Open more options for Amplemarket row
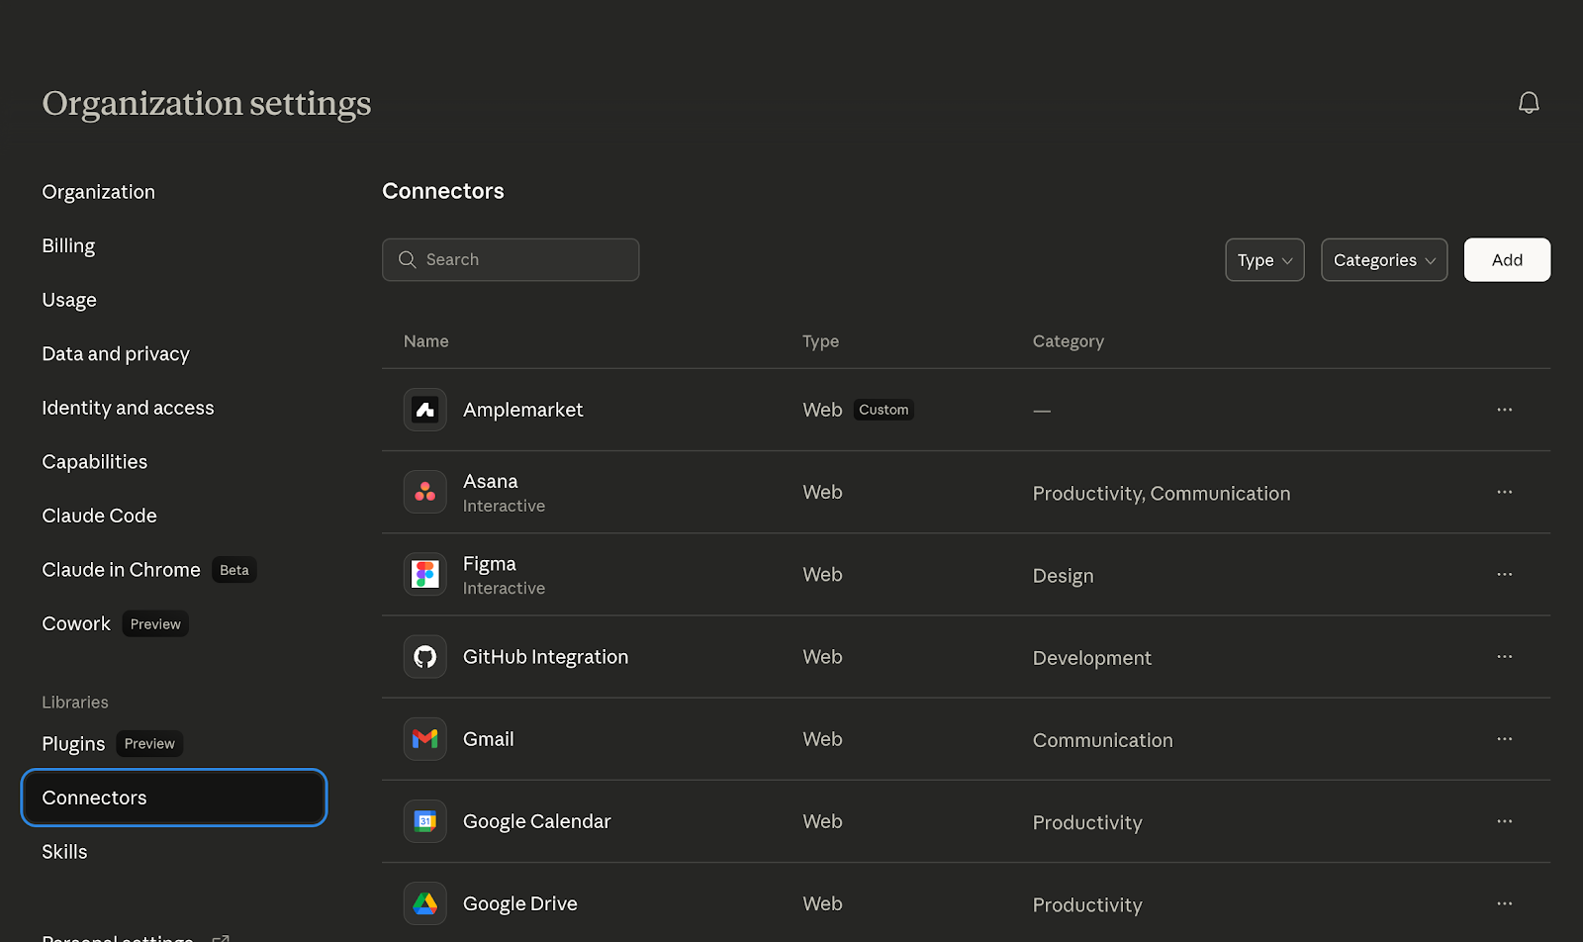This screenshot has width=1583, height=942. coord(1504,410)
